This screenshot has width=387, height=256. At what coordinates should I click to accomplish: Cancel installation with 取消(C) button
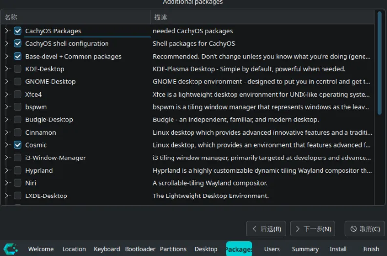[365, 229]
